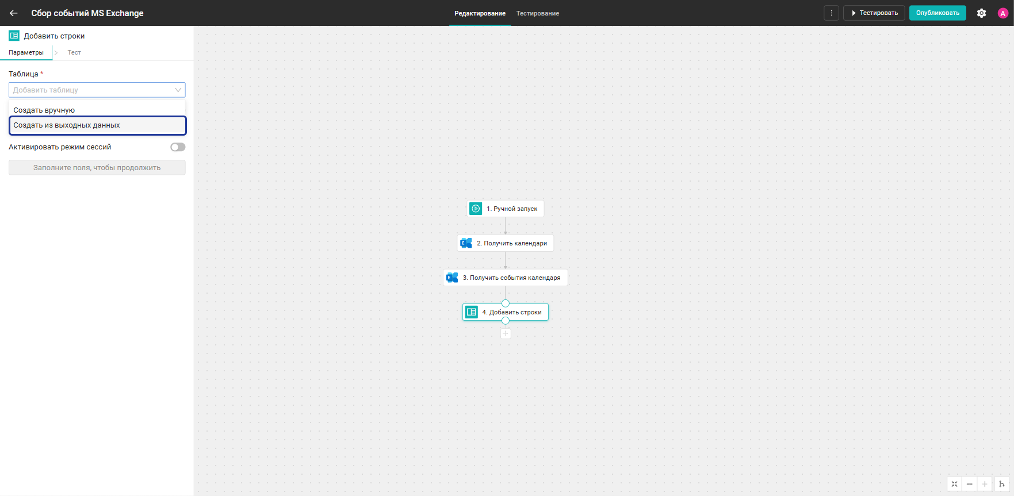
Task: Add a new step below step 4
Action: (506, 333)
